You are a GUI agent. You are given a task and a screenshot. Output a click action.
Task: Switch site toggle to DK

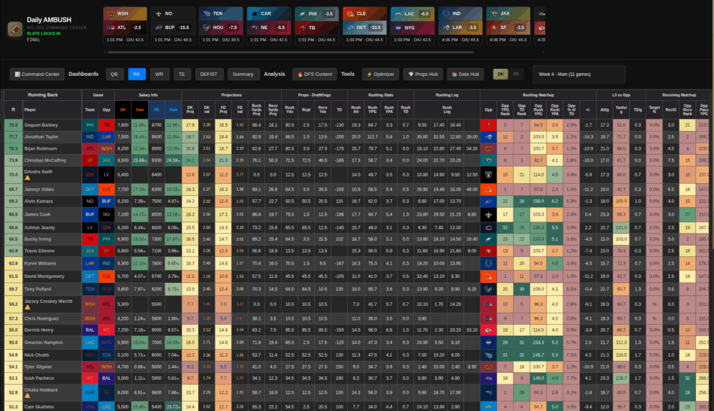(500, 74)
